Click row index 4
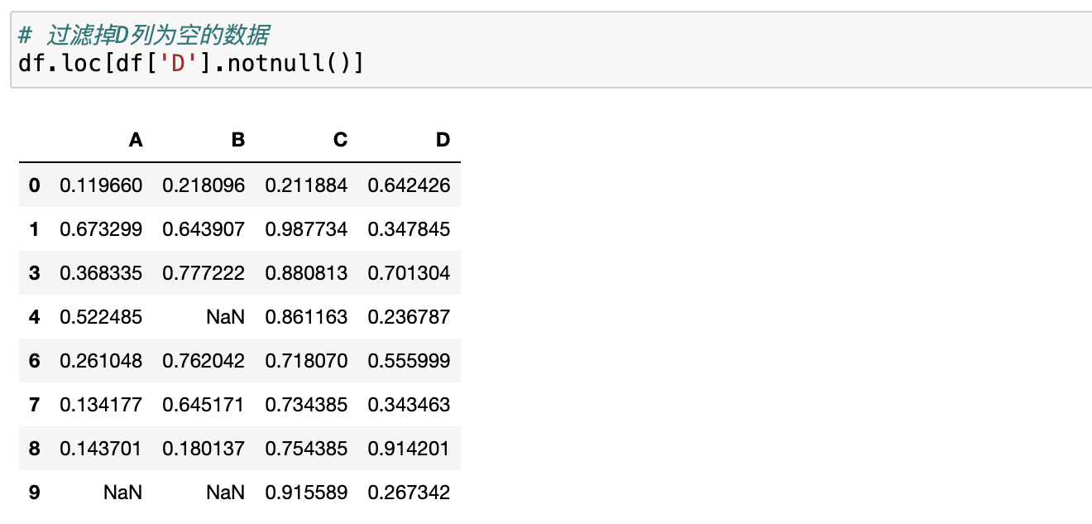 (x=34, y=317)
